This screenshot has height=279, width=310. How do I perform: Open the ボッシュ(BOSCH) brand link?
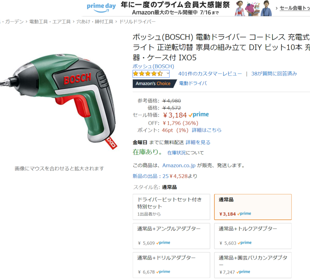click(x=153, y=66)
